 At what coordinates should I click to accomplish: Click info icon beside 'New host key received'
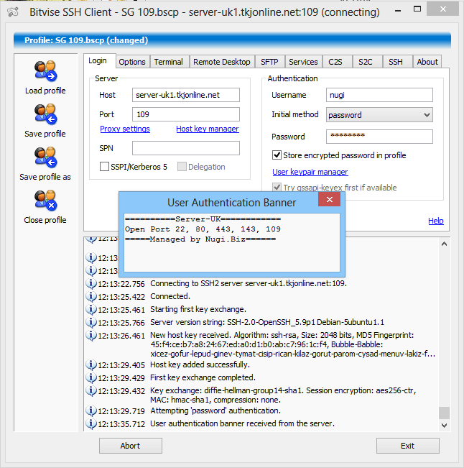pos(91,335)
